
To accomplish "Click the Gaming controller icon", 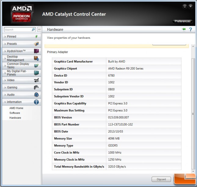I will pos(36,87).
